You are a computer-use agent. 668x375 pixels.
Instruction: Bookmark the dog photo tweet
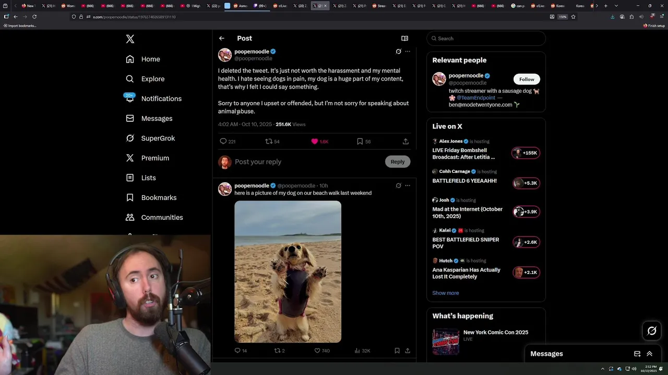(x=397, y=351)
